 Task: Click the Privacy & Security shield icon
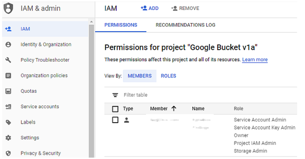pos(8,153)
